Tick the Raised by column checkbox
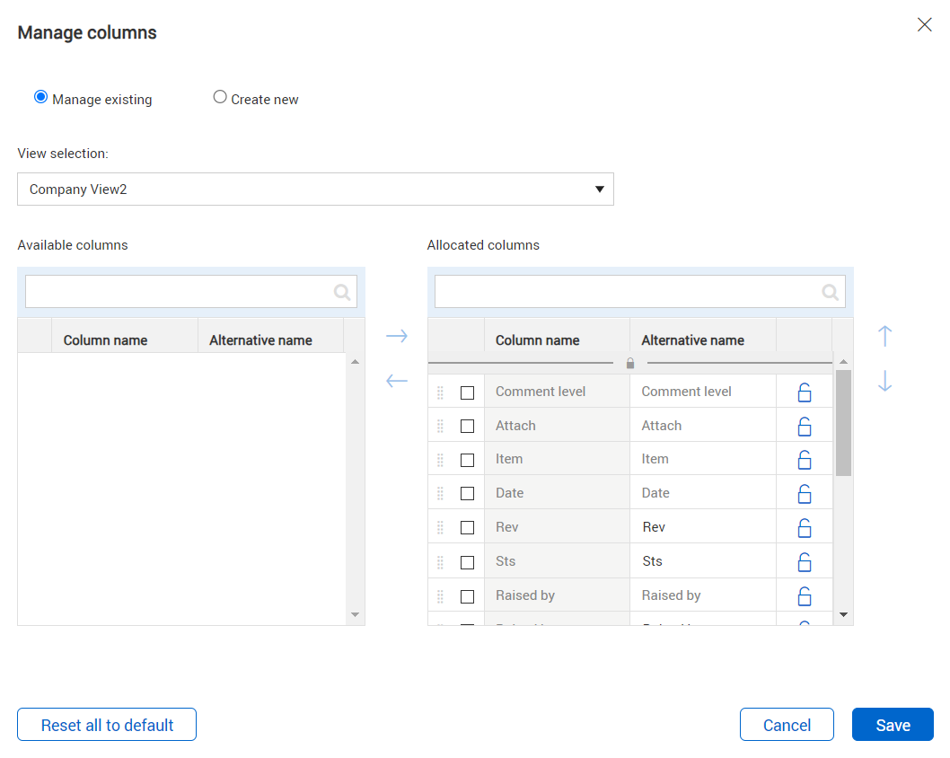This screenshot has height=758, width=950. pyautogui.click(x=467, y=596)
